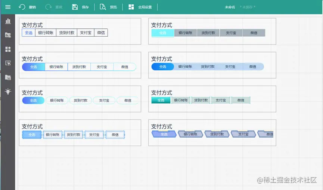Click the 保存 label in toolbar

(x=85, y=7)
